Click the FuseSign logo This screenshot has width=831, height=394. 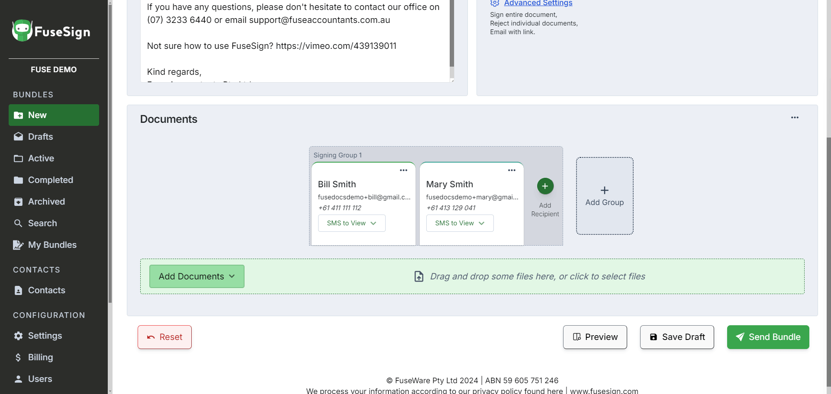click(51, 31)
